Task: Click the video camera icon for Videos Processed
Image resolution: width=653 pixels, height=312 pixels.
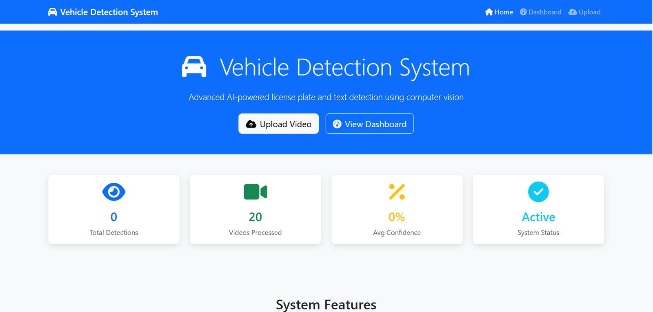Action: [x=255, y=192]
